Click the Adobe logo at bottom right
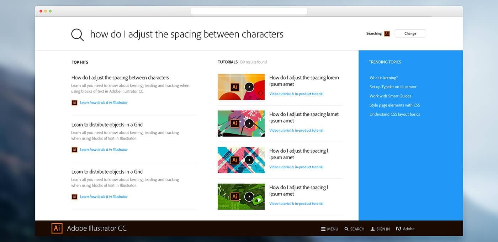 (398, 229)
